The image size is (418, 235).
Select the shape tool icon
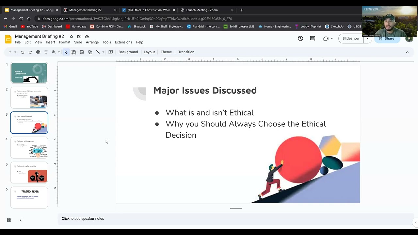pyautogui.click(x=90, y=52)
